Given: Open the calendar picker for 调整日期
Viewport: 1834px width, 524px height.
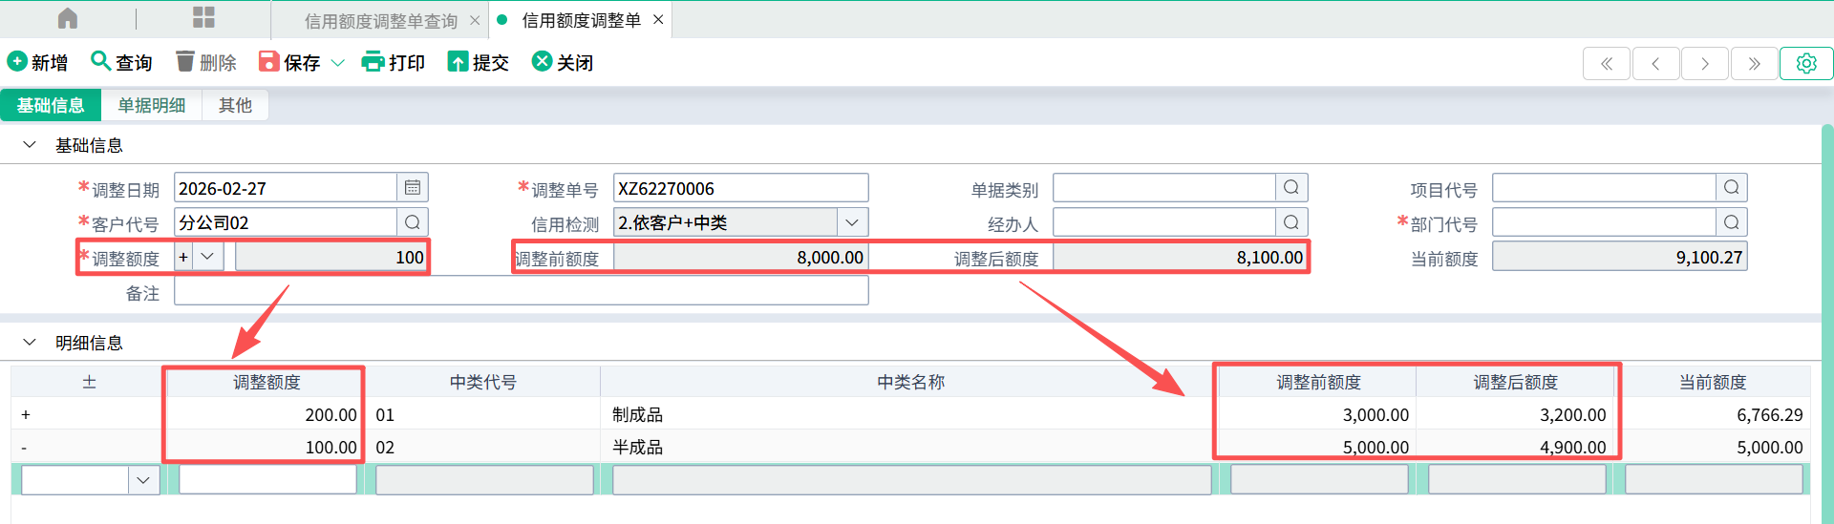Looking at the screenshot, I should pyautogui.click(x=413, y=188).
